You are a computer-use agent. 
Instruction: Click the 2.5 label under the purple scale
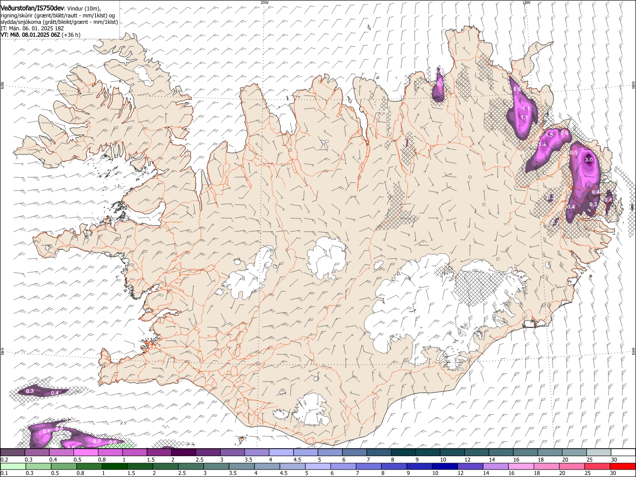(200, 459)
